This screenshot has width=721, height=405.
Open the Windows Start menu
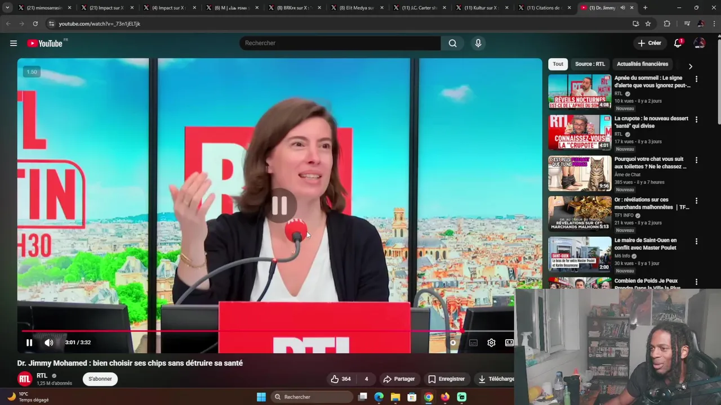pos(261,397)
